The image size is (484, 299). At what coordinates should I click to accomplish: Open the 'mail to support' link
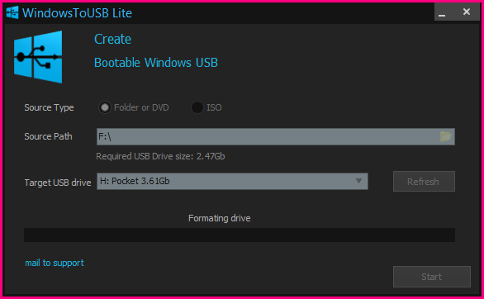(x=55, y=263)
